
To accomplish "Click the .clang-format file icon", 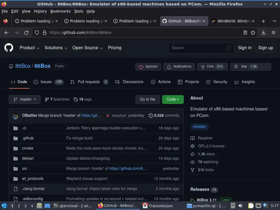I will (x=16, y=189).
